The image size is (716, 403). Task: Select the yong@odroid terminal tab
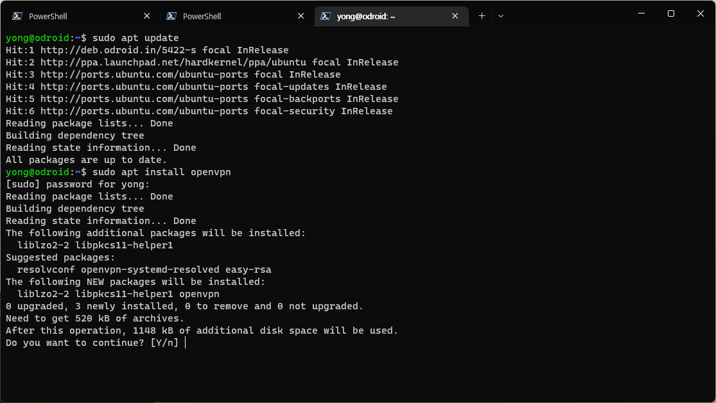(391, 16)
